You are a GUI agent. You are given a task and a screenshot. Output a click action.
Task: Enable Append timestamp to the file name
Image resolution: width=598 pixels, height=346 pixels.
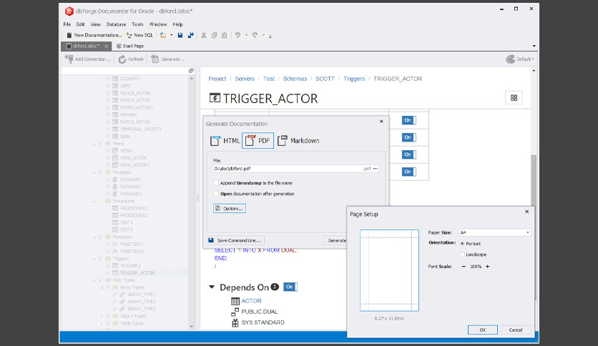coord(216,183)
